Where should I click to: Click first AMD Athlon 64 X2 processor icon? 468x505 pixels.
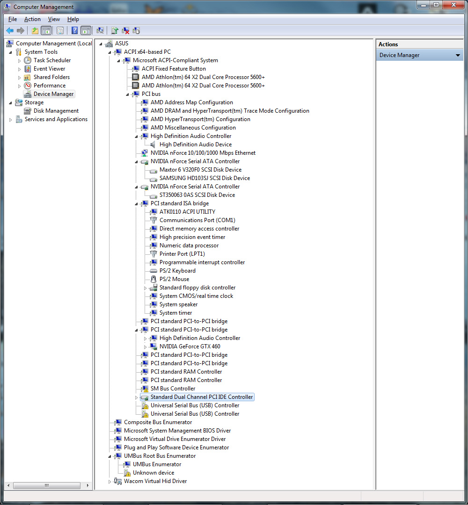coord(136,77)
